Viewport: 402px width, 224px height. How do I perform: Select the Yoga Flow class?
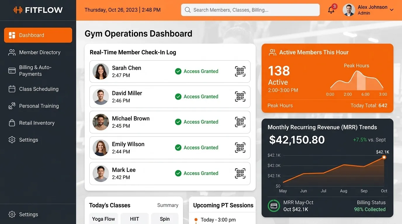[x=103, y=219]
